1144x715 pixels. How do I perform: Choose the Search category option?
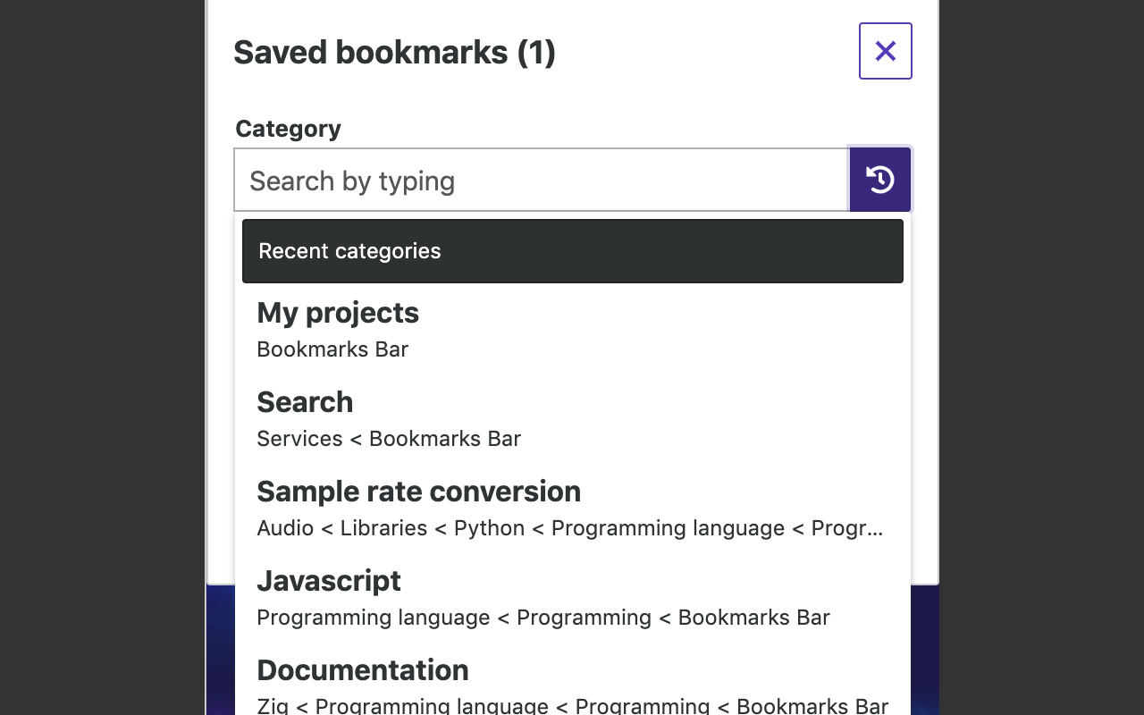click(x=305, y=402)
